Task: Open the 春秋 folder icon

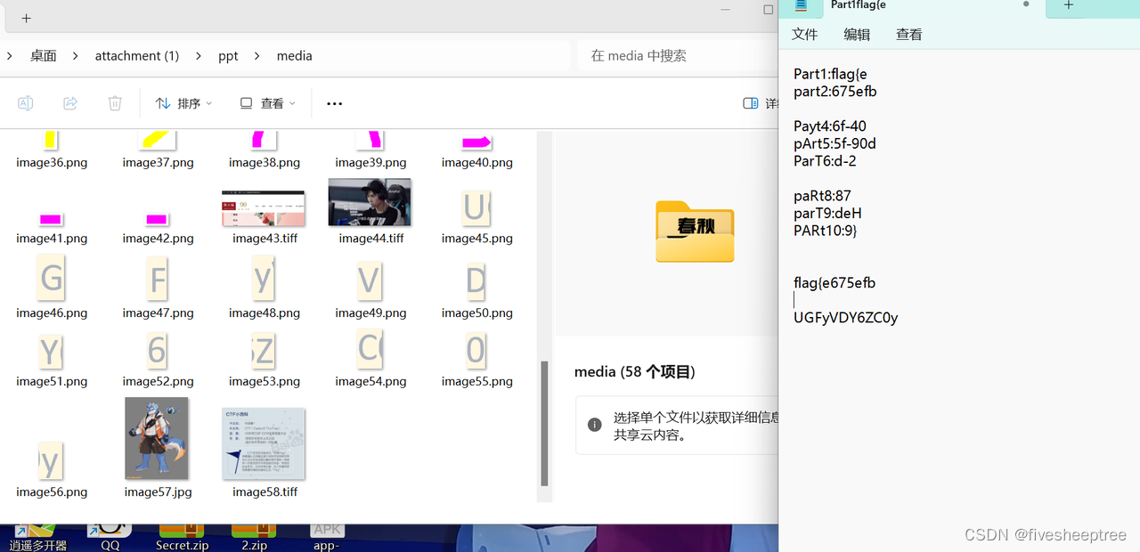Action: [x=694, y=232]
